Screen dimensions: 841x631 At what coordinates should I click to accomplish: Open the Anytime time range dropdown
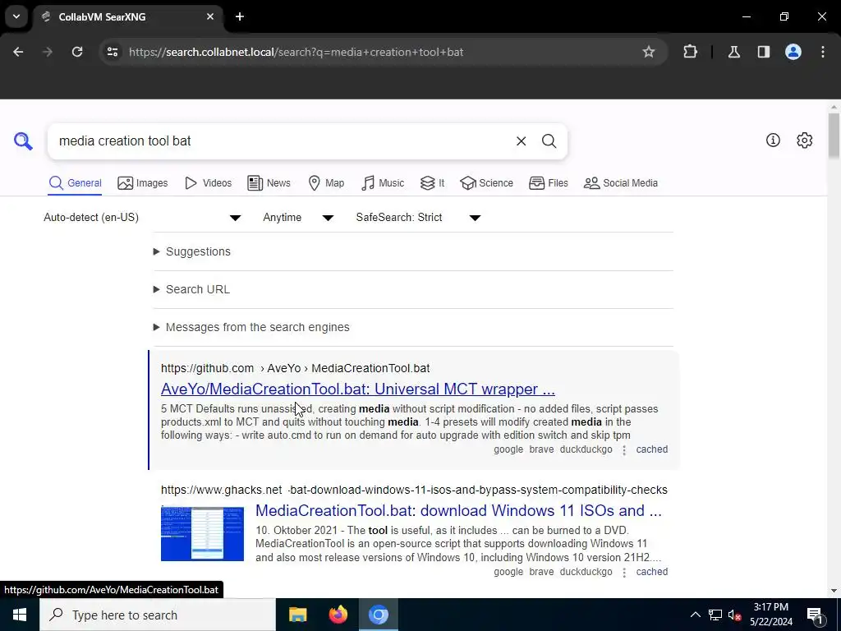[298, 217]
